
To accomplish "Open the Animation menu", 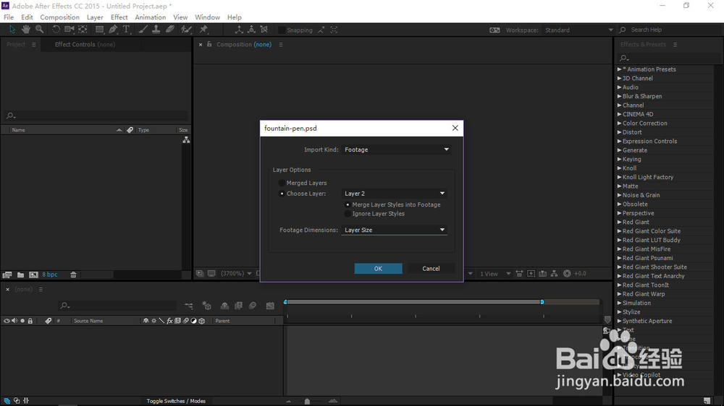I will coord(150,17).
